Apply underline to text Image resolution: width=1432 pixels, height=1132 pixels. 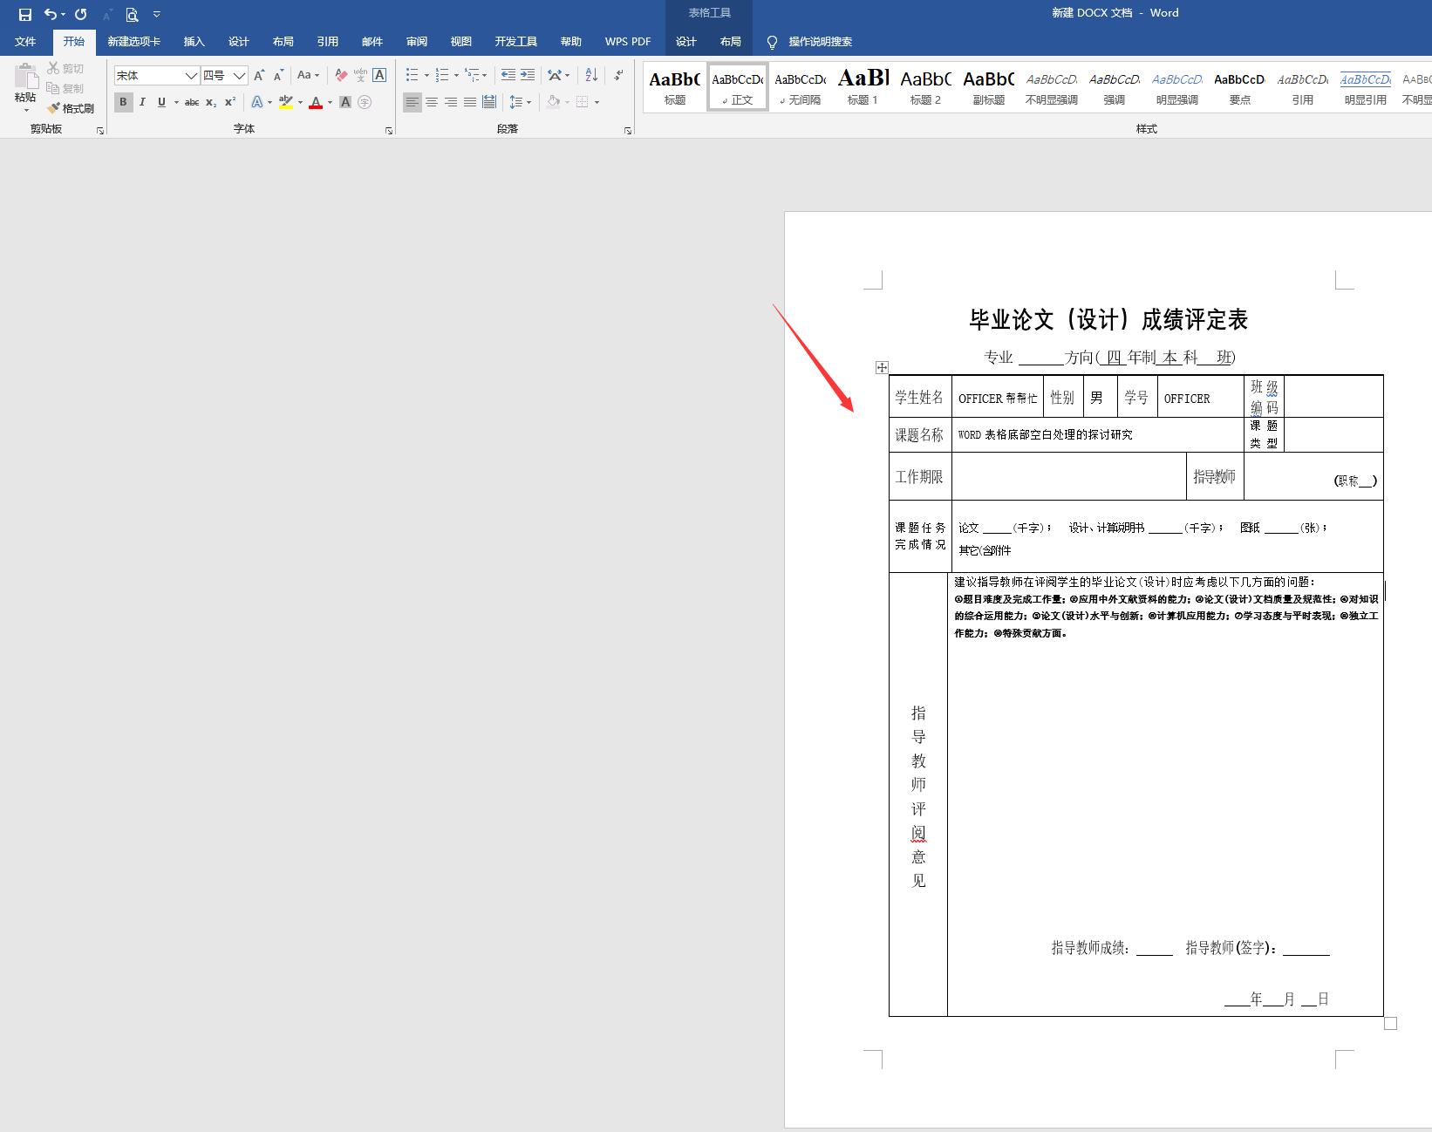[x=160, y=102]
